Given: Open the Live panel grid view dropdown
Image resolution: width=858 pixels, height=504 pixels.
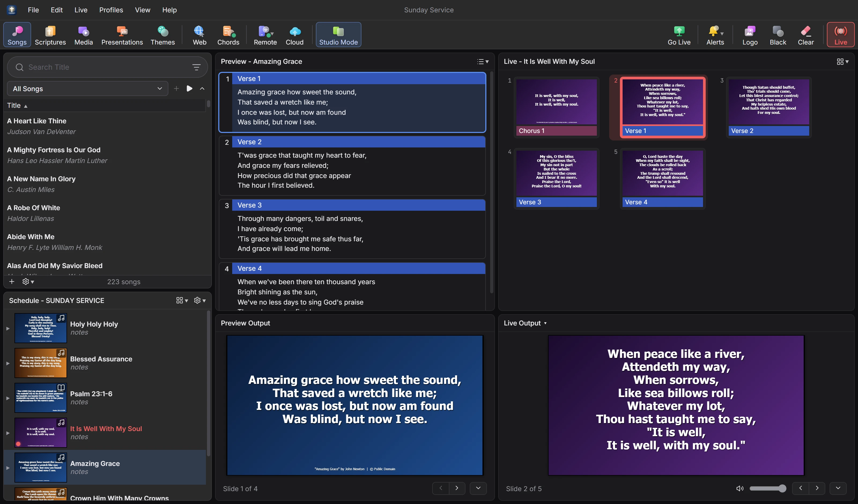Looking at the screenshot, I should coord(842,62).
